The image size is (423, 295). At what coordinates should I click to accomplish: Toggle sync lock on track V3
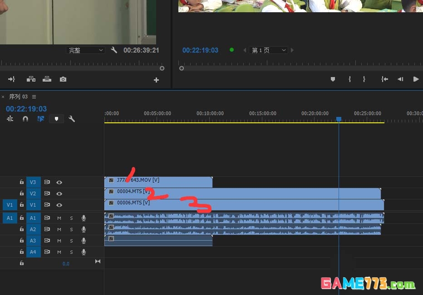(47, 182)
